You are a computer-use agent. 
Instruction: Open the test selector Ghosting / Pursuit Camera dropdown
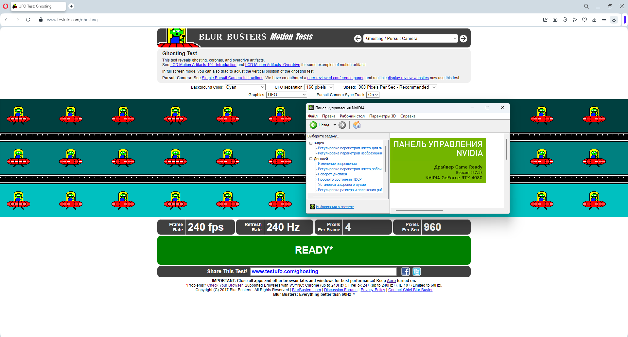coord(411,39)
